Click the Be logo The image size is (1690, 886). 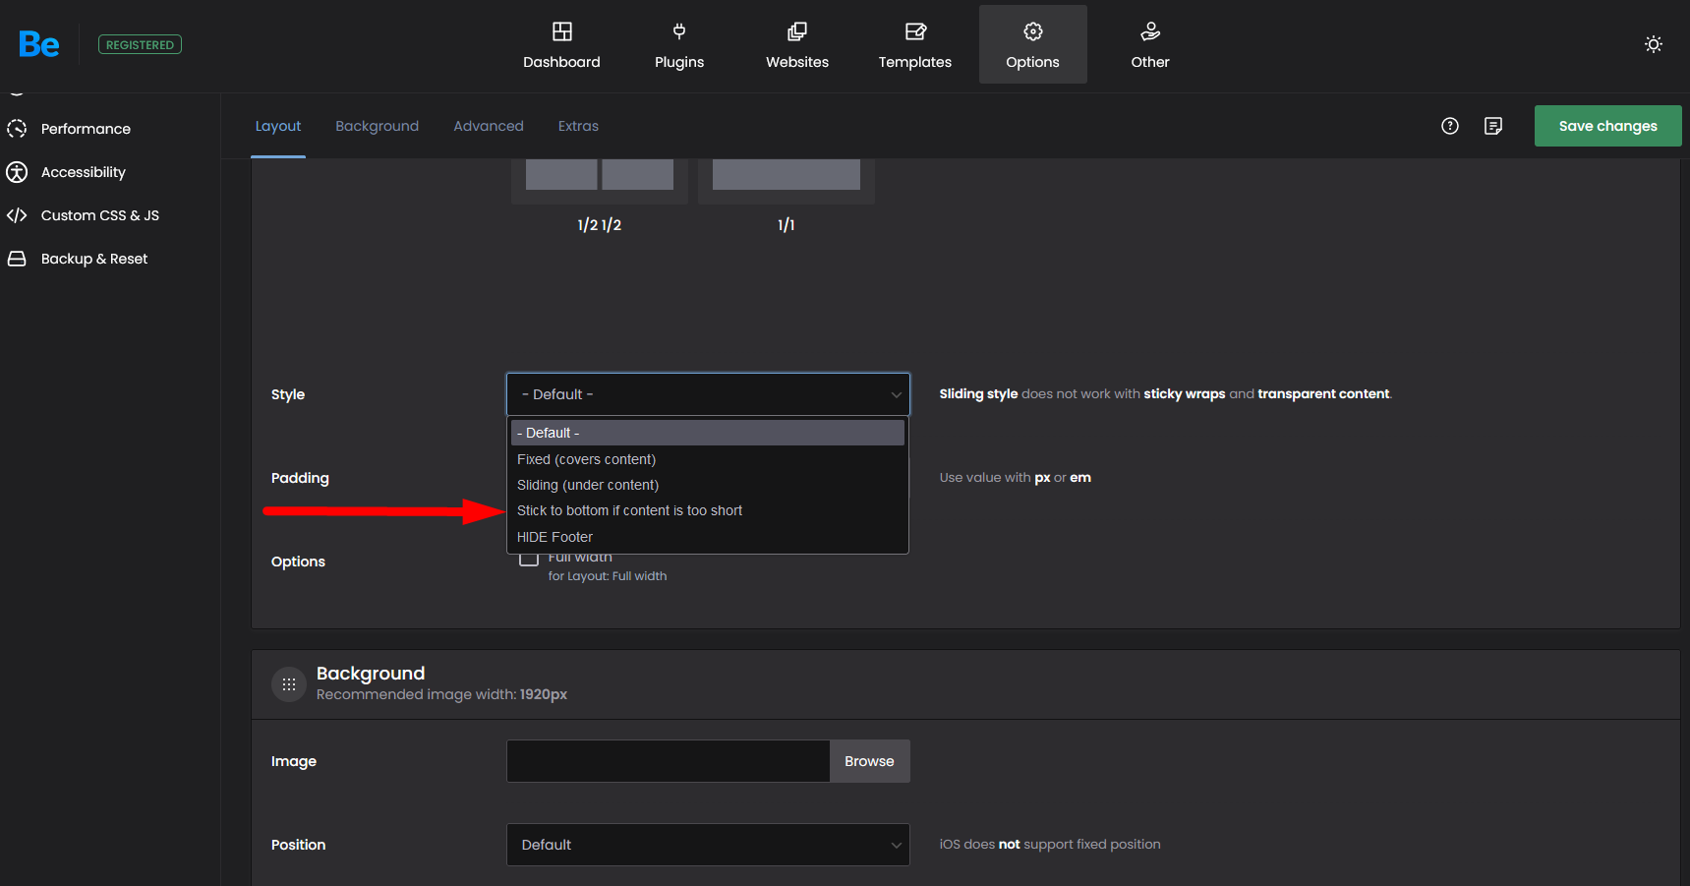pos(39,44)
